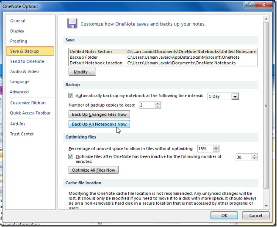This screenshot has width=277, height=227.
Task: Select the Backup Folder row
Action: pyautogui.click(x=163, y=57)
